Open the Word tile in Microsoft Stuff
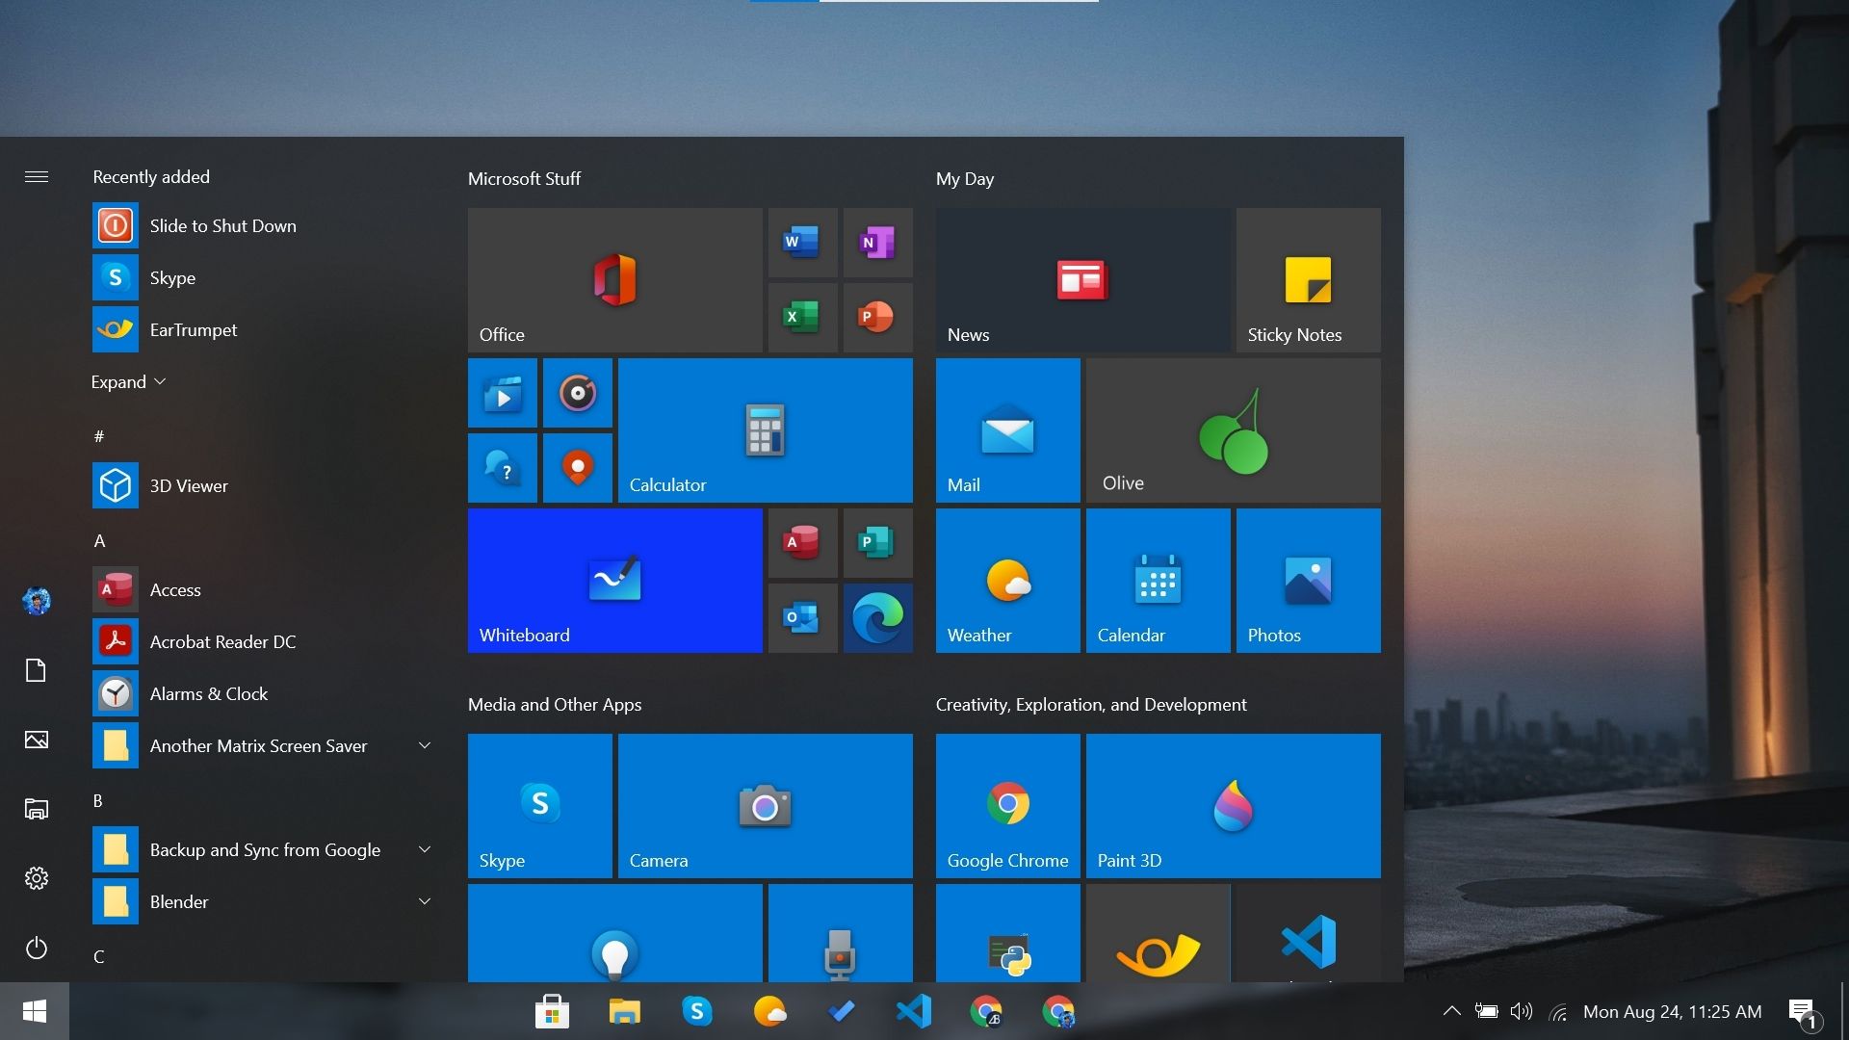Viewport: 1849px width, 1040px height. [x=802, y=243]
